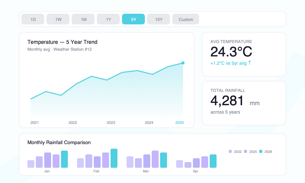Click the 2022 legend color swatch
This screenshot has height=183, width=305.
click(230, 151)
